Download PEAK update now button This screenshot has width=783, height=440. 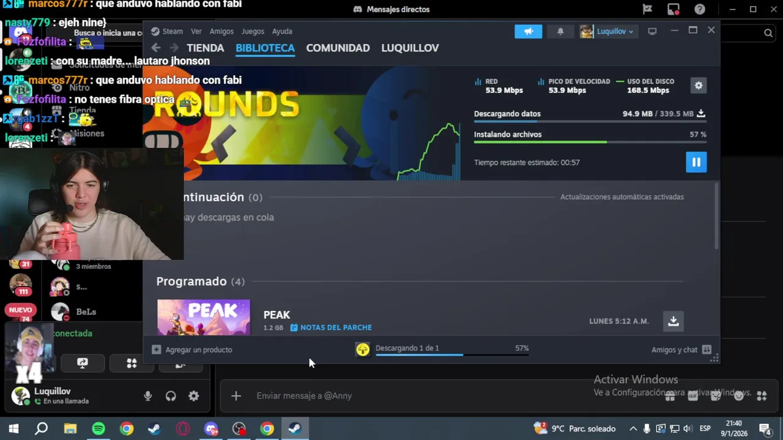pos(673,321)
